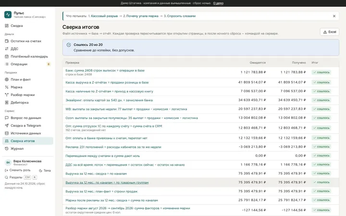This screenshot has width=346, height=216.
Task: Click the Разбор маржи branch icon
Action: 7,95
